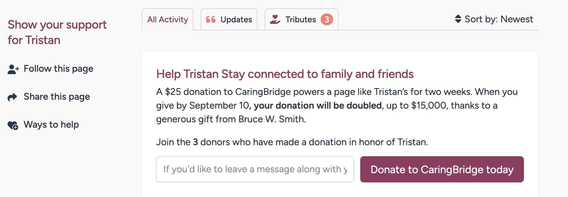This screenshot has width=568, height=197.
Task: Click the Tributes count badge showing 3
Action: (x=327, y=20)
